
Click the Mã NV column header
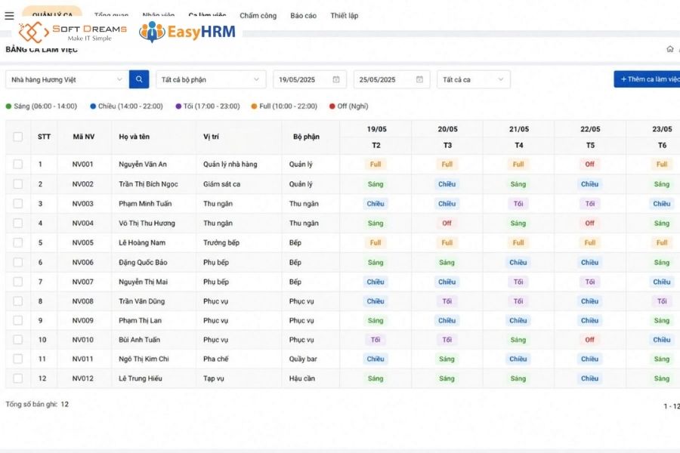click(84, 137)
